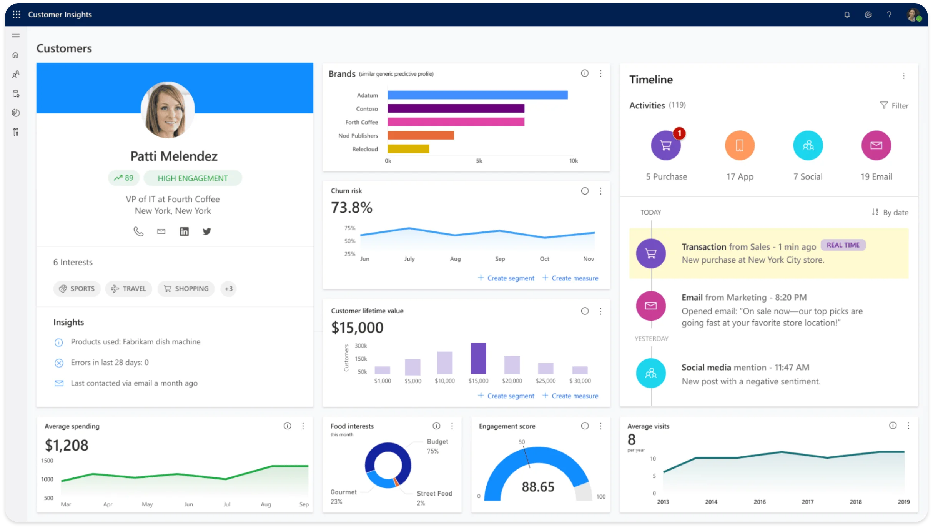Select the Purchase activities cart icon
This screenshot has height=529, width=933.
click(x=665, y=145)
